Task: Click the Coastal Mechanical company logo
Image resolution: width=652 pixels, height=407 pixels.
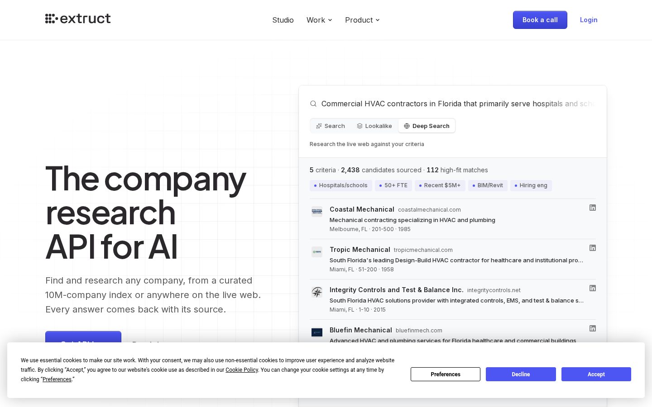Action: (317, 211)
